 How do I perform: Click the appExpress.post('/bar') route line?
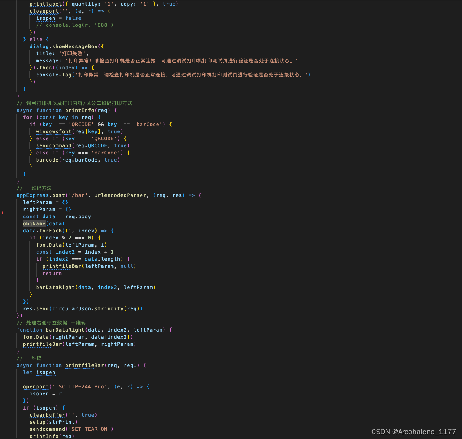click(109, 195)
